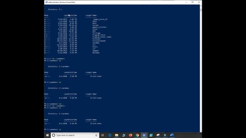Click the 'Users' folder name
The image size is (246, 138).
95,47
